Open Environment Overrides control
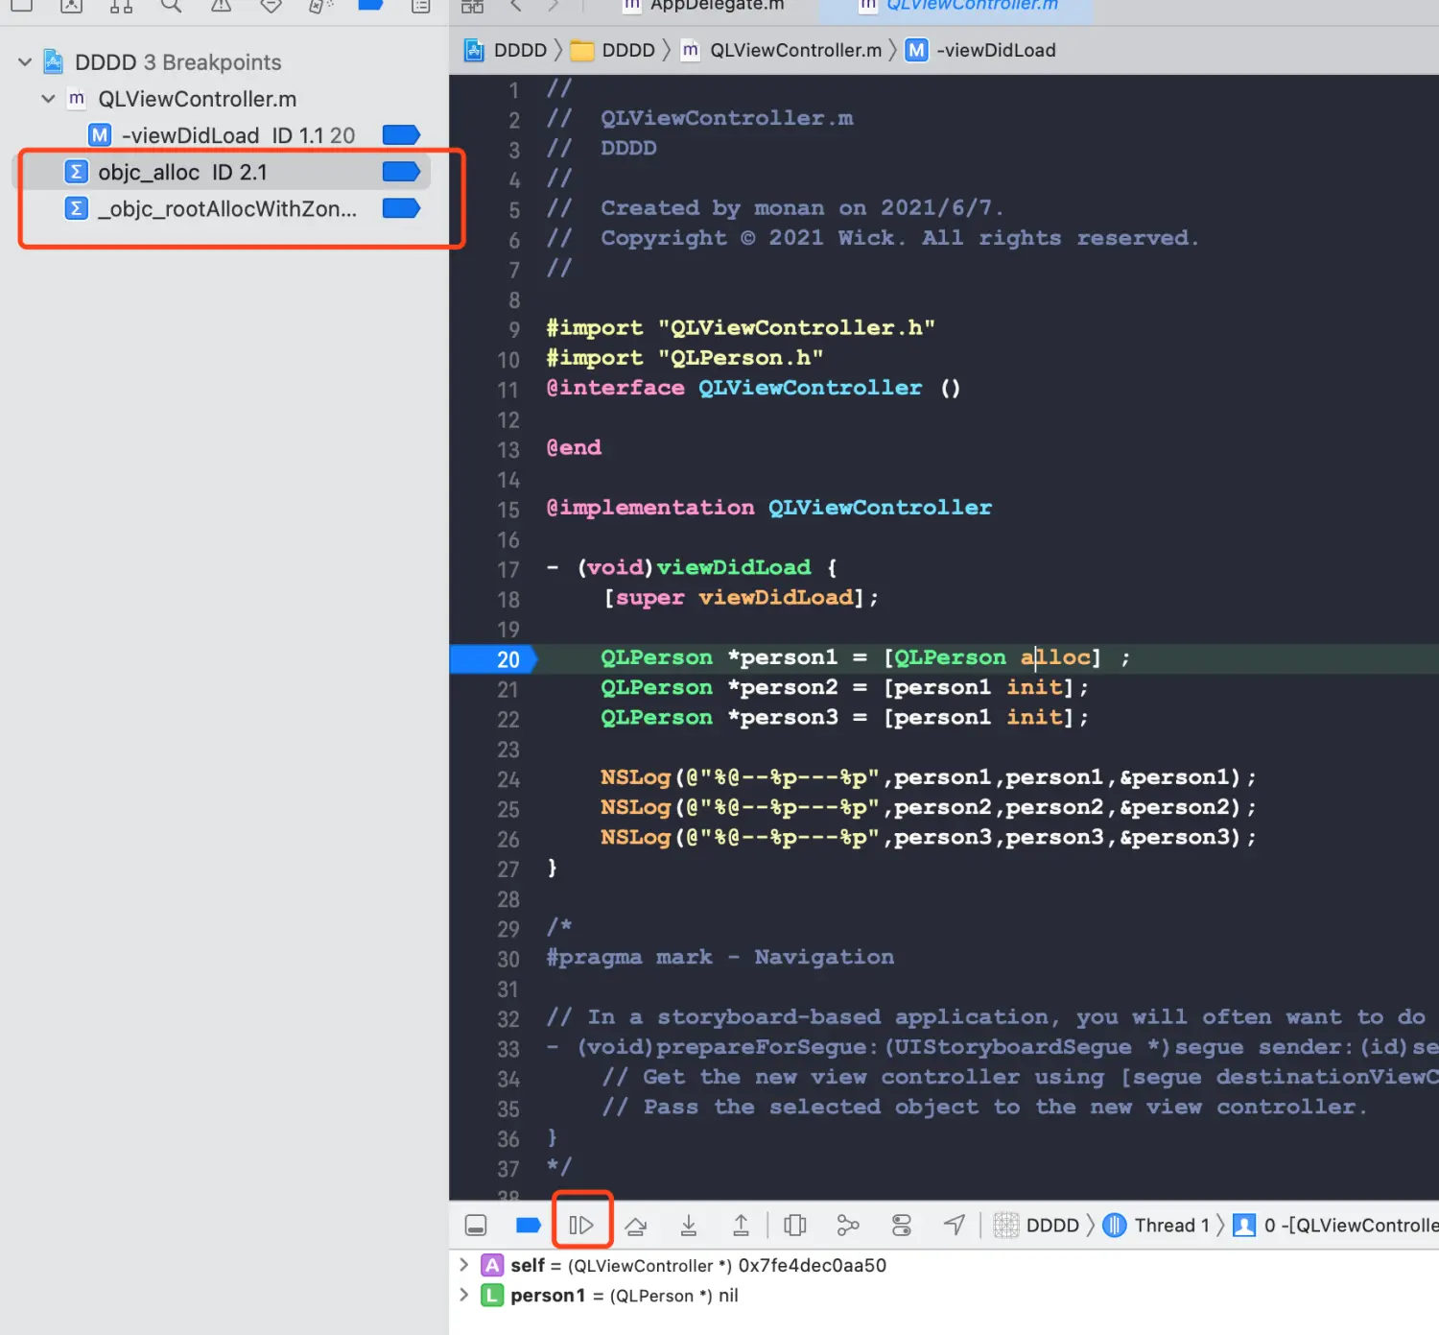Screen dimensions: 1439x1335 902,1225
